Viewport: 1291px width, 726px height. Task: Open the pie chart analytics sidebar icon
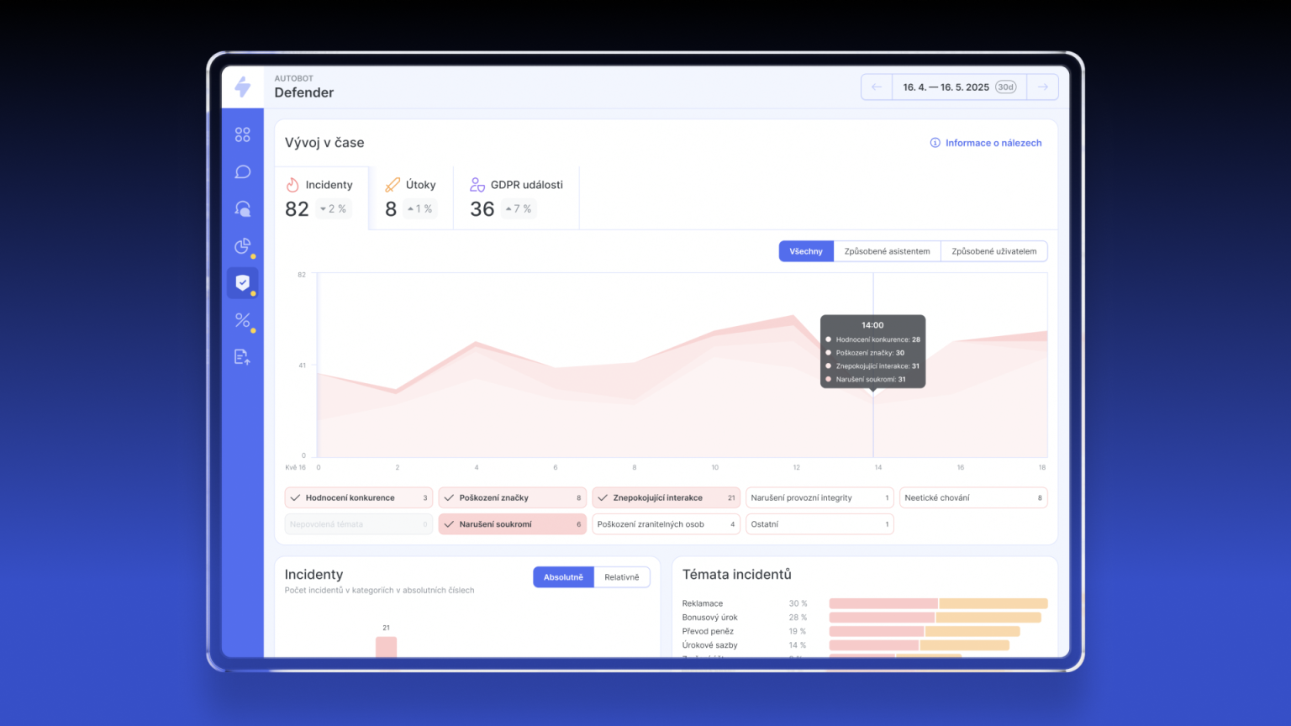point(243,245)
